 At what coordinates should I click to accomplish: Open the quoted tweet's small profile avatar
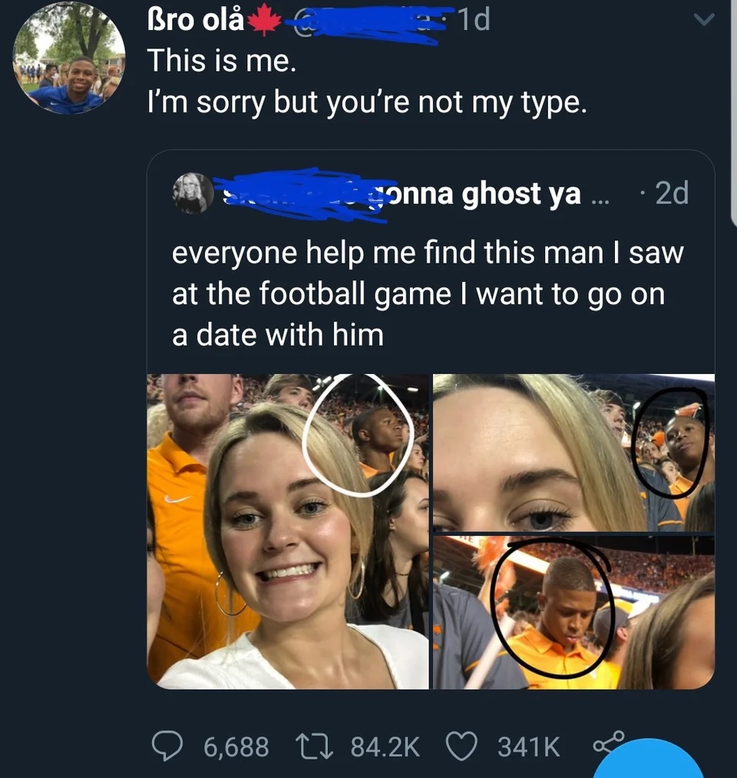click(x=193, y=193)
